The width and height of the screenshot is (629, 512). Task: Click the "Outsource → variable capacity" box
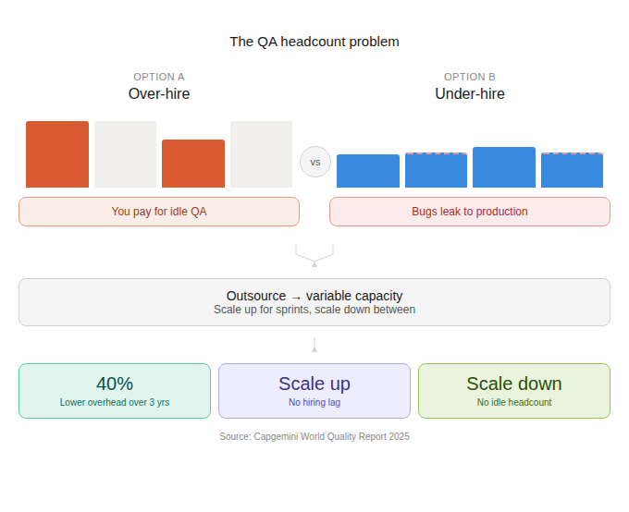coord(314,302)
